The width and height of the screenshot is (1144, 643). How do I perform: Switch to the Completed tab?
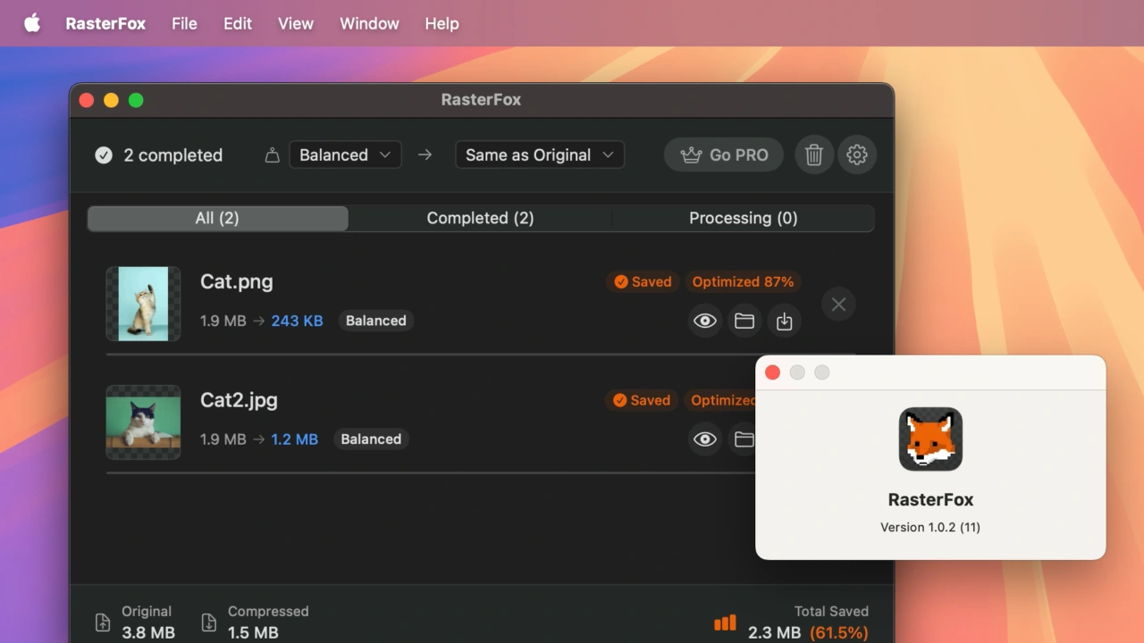tap(480, 218)
